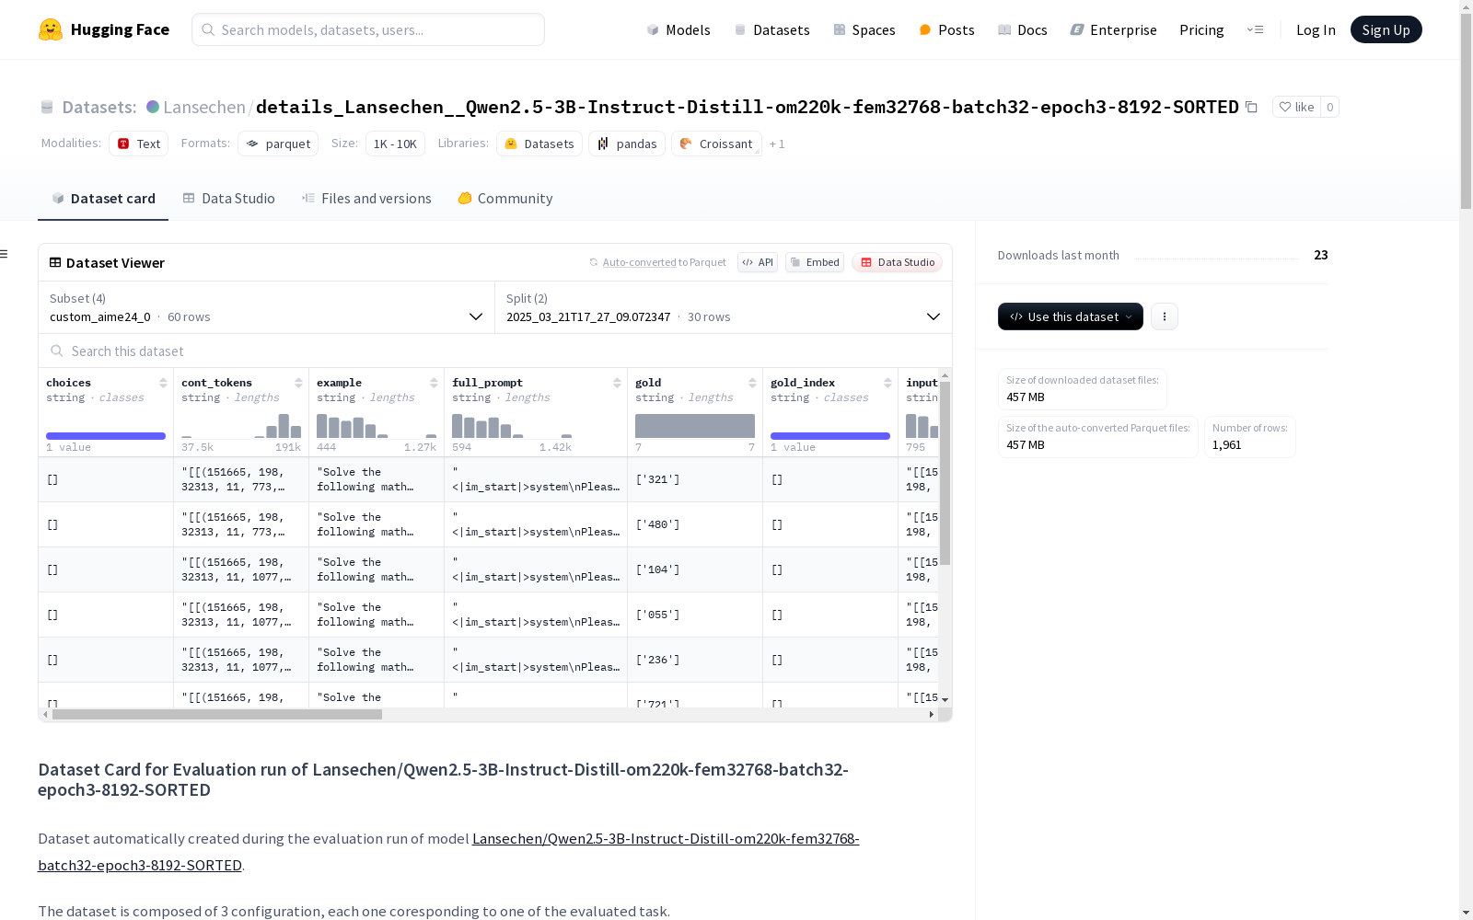Click the Text modality tag
Viewport: 1473px width, 920px height.
point(139,144)
